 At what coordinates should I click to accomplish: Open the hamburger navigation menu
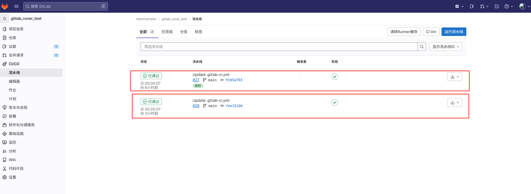(x=16, y=6)
